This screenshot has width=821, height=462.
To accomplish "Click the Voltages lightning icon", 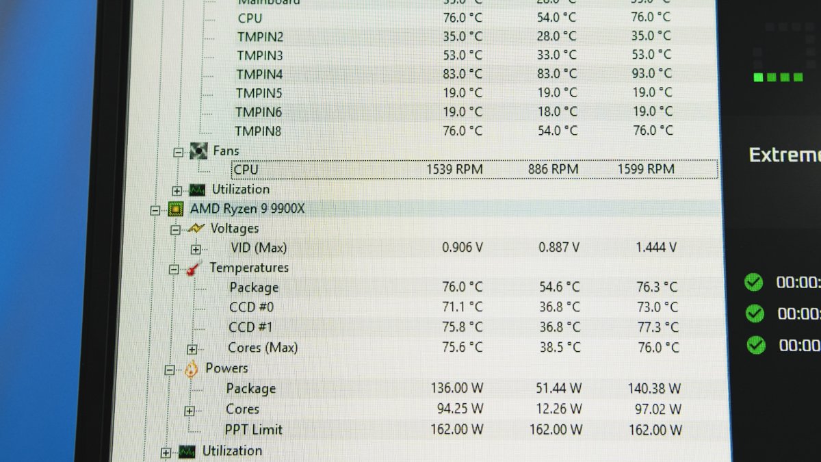I will pos(196,228).
